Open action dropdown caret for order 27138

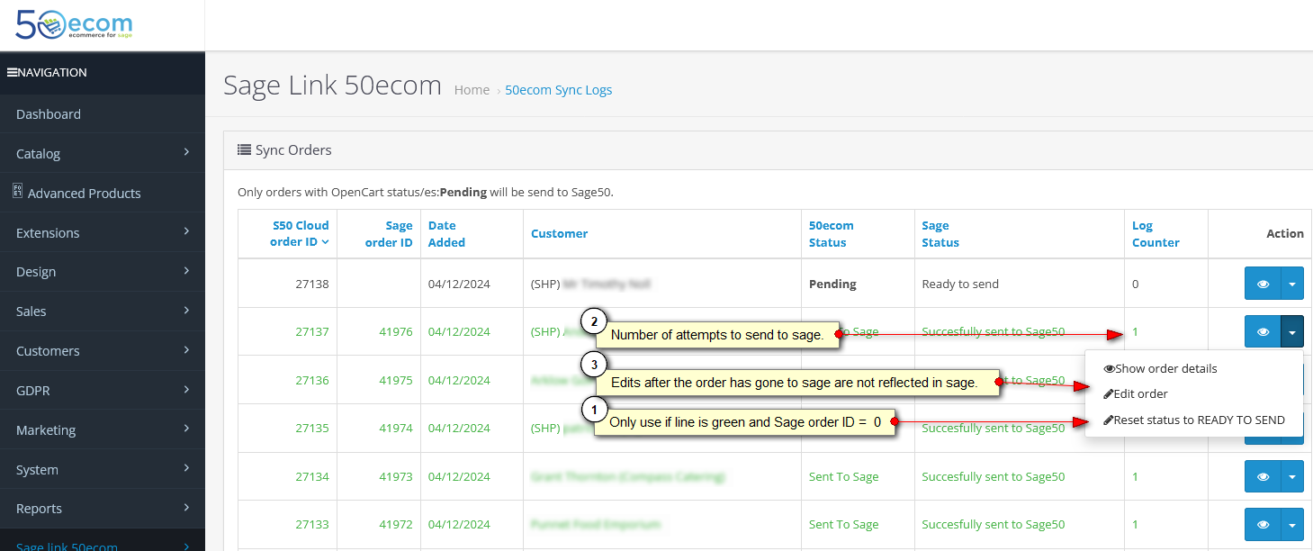(1292, 284)
